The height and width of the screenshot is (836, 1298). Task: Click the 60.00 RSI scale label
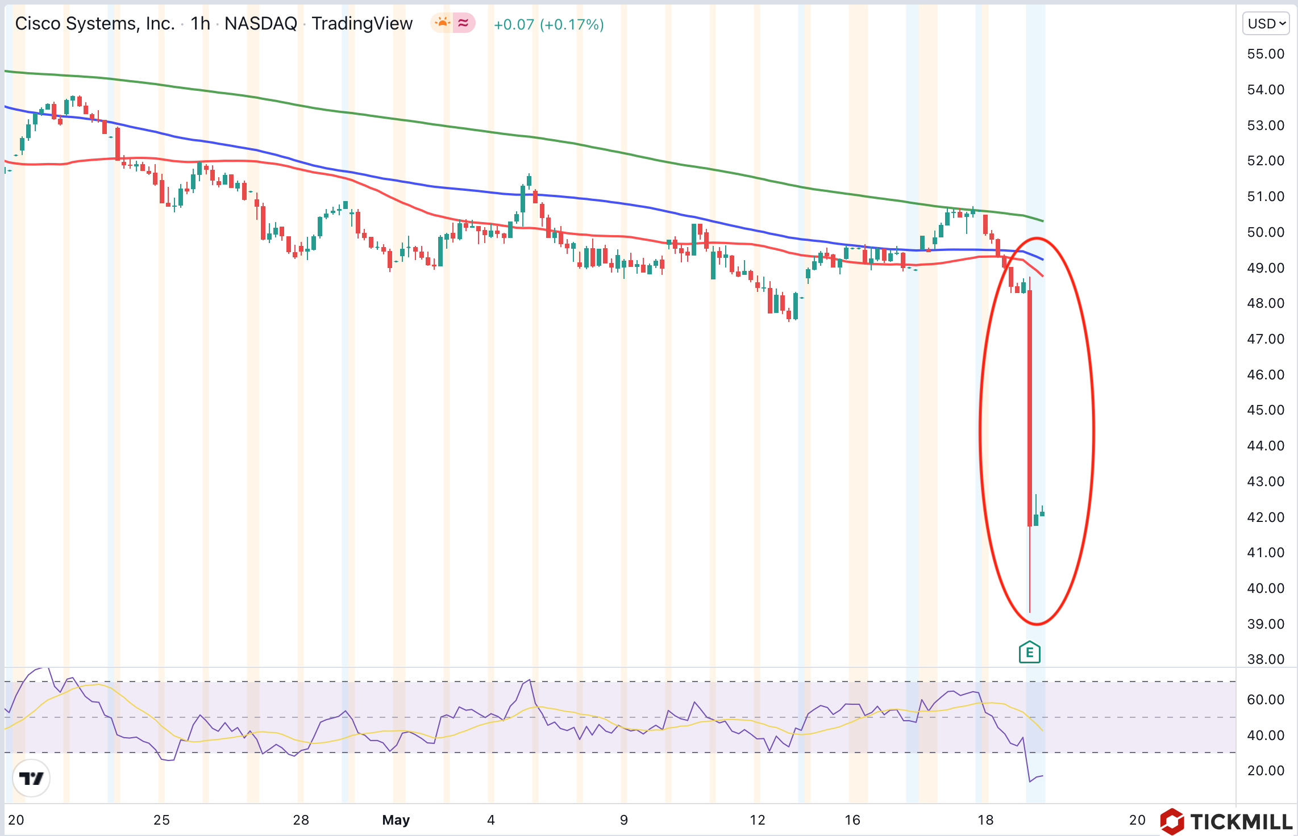[x=1265, y=700]
